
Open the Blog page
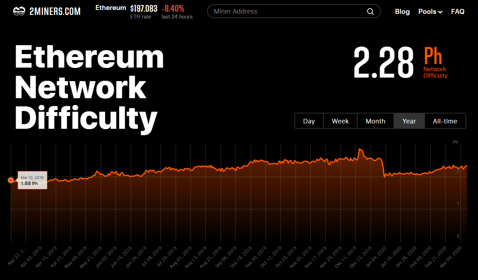[402, 11]
